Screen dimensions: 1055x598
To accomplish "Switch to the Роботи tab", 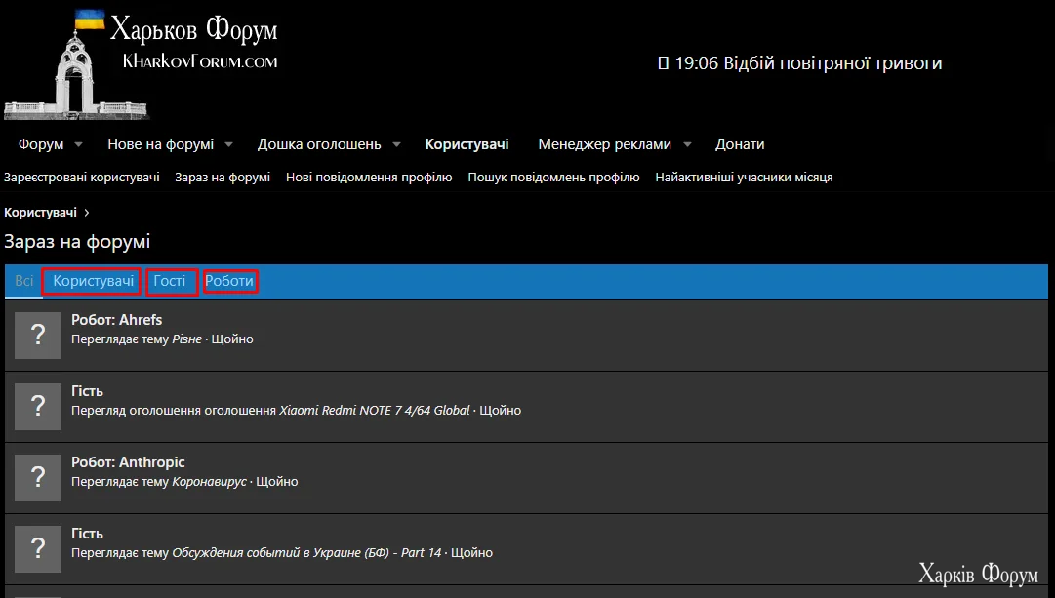I will pos(229,281).
